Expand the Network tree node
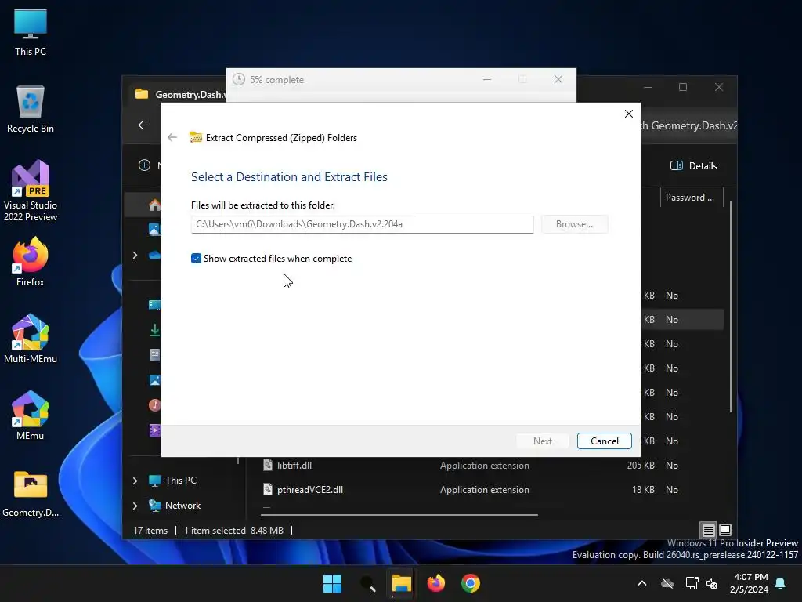The width and height of the screenshot is (802, 602). 135,506
